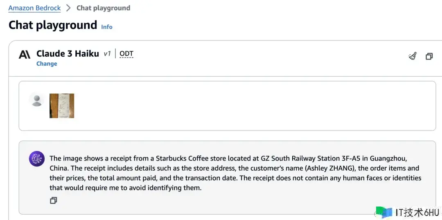Click the Anthropic logo icon
This screenshot has width=442, height=220.
point(25,54)
